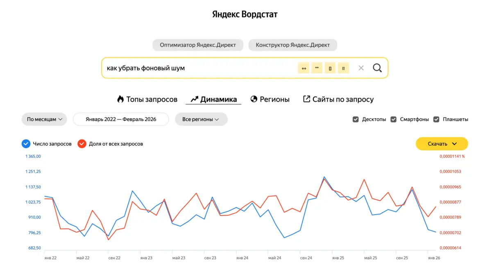Click the янв 24 axis label
Screen dimensions: 485x265
pyautogui.click(x=242, y=258)
